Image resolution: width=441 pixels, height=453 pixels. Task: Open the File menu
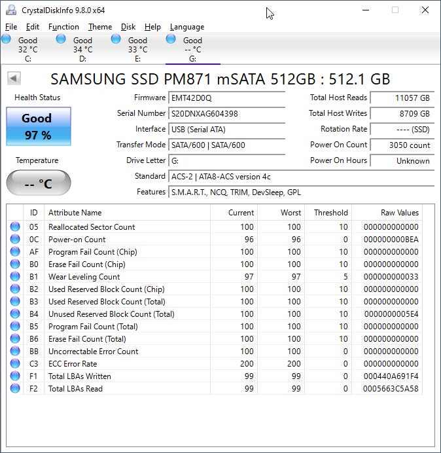pyautogui.click(x=11, y=27)
